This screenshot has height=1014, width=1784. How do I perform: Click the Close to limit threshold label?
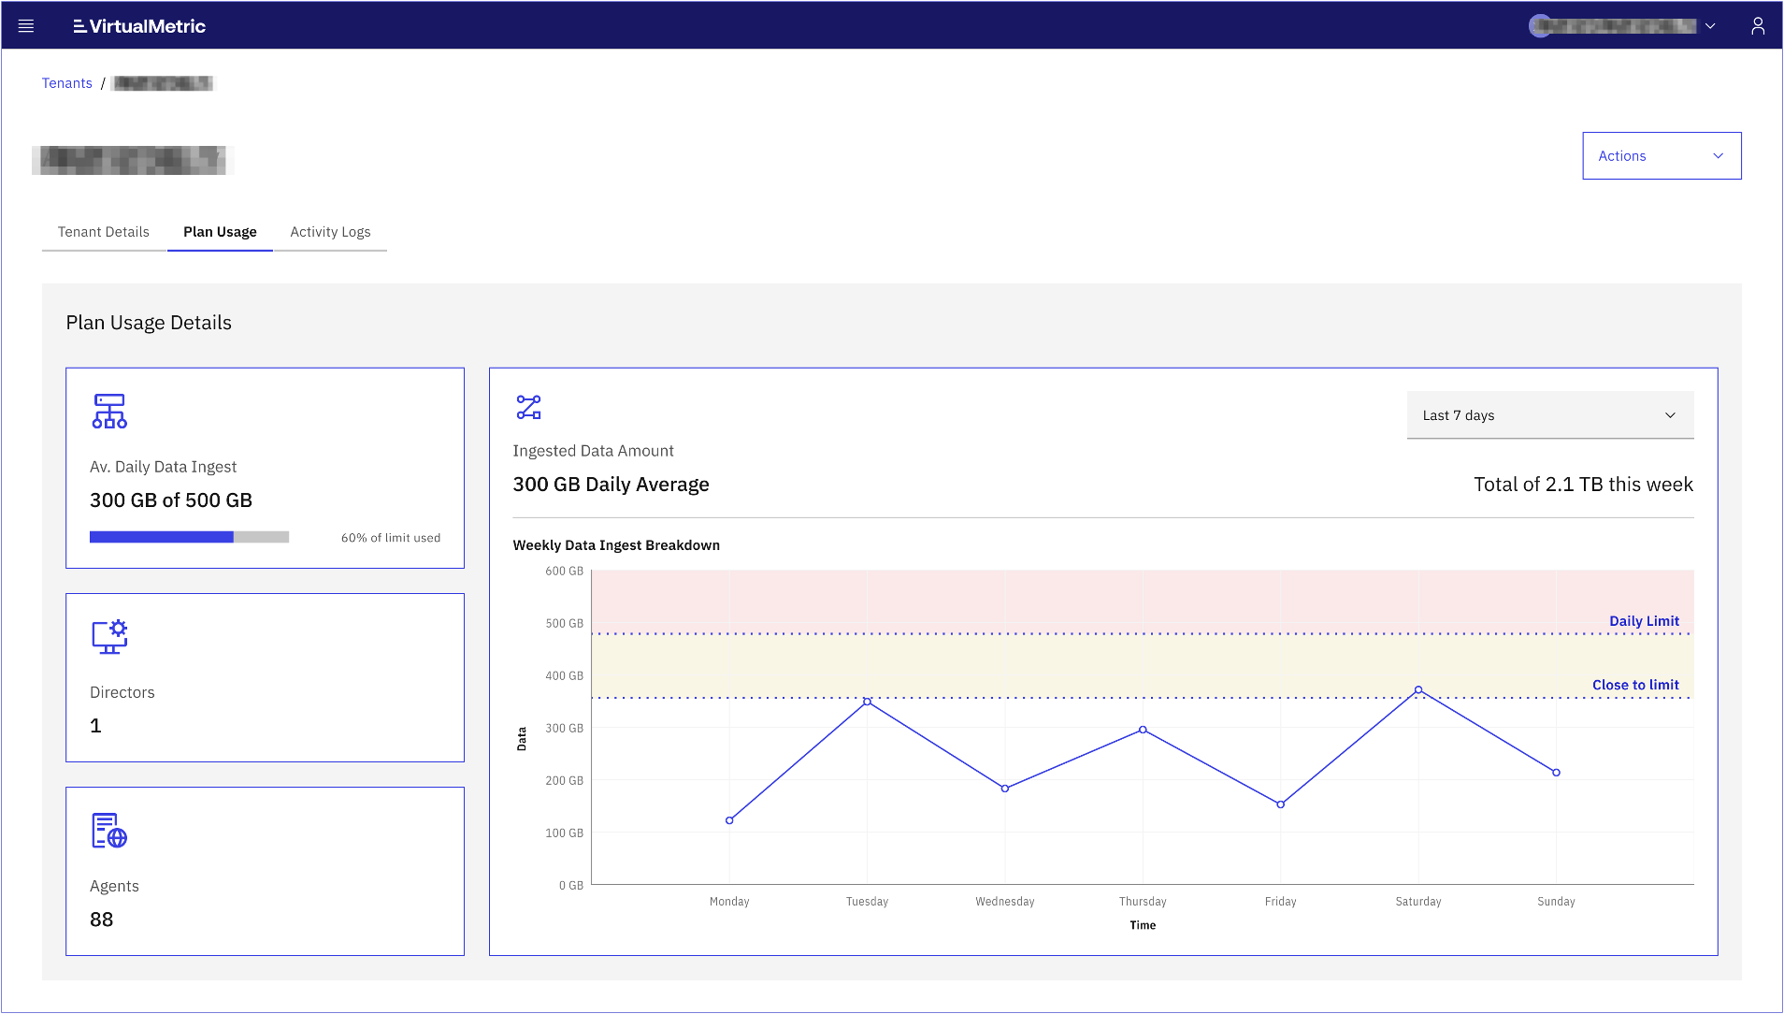click(x=1635, y=684)
